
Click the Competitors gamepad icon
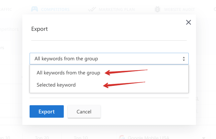[35, 9]
